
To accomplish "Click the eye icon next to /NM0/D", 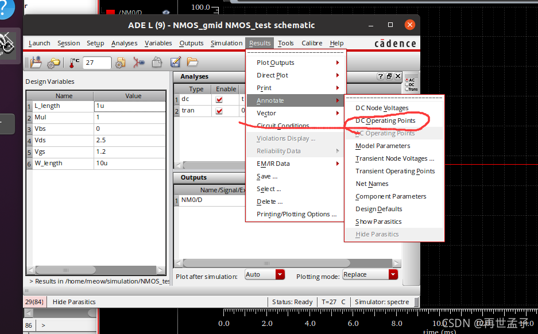I will click(166, 12).
